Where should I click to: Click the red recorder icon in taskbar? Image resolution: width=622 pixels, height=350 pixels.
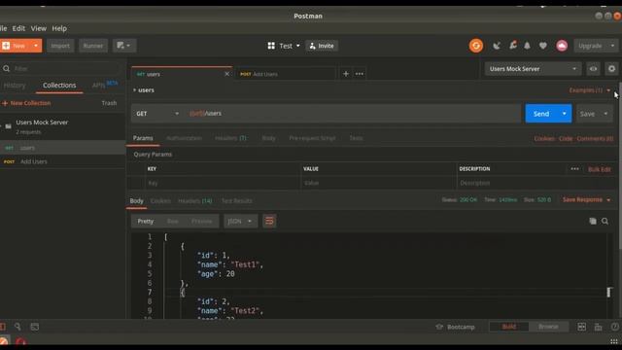(x=20, y=341)
